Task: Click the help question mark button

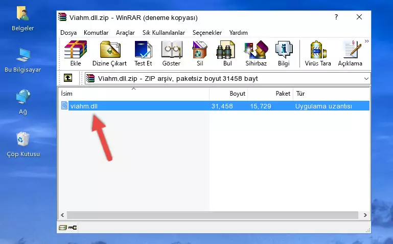Action: click(x=336, y=17)
